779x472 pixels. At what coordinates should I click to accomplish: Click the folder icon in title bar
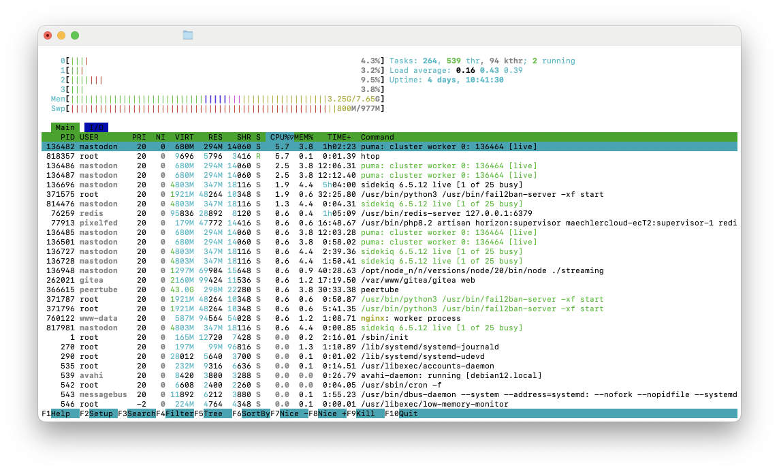point(188,35)
